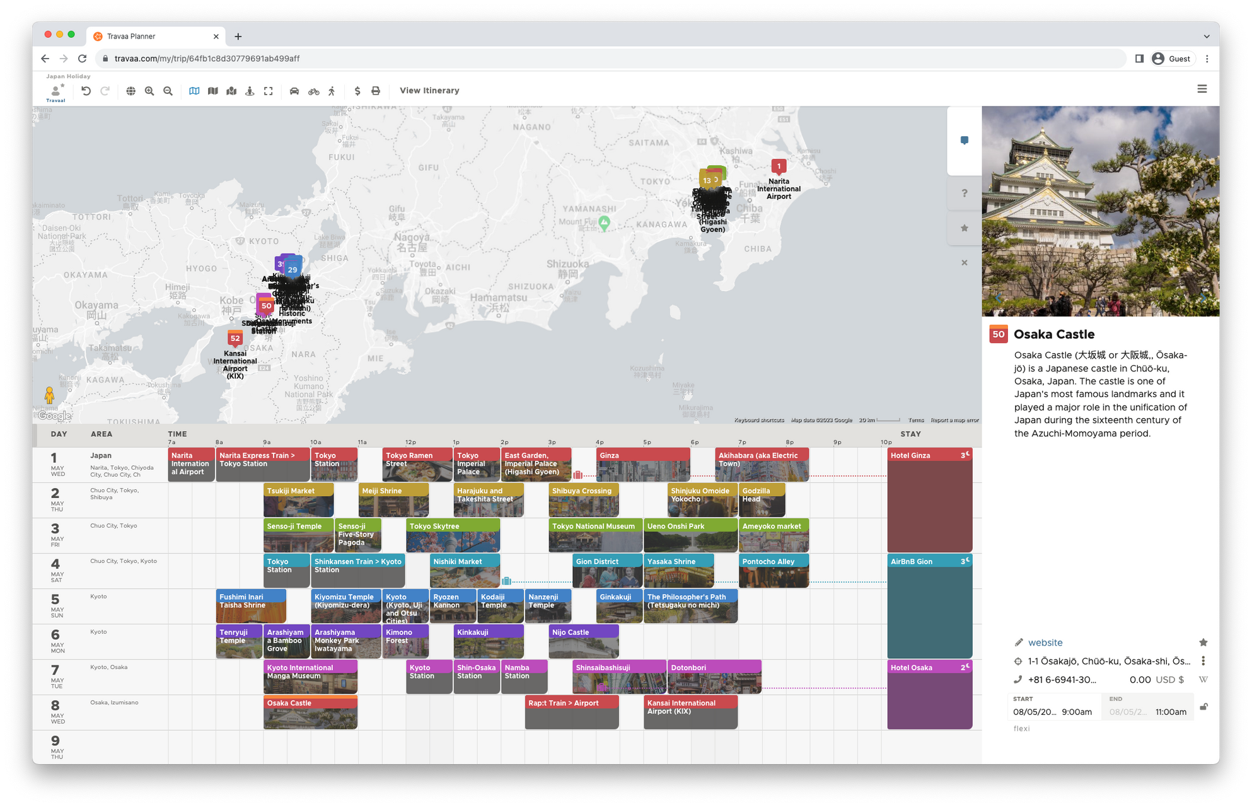Select the Travaa Planner browser tab
Image resolution: width=1252 pixels, height=807 pixels.
click(x=156, y=37)
